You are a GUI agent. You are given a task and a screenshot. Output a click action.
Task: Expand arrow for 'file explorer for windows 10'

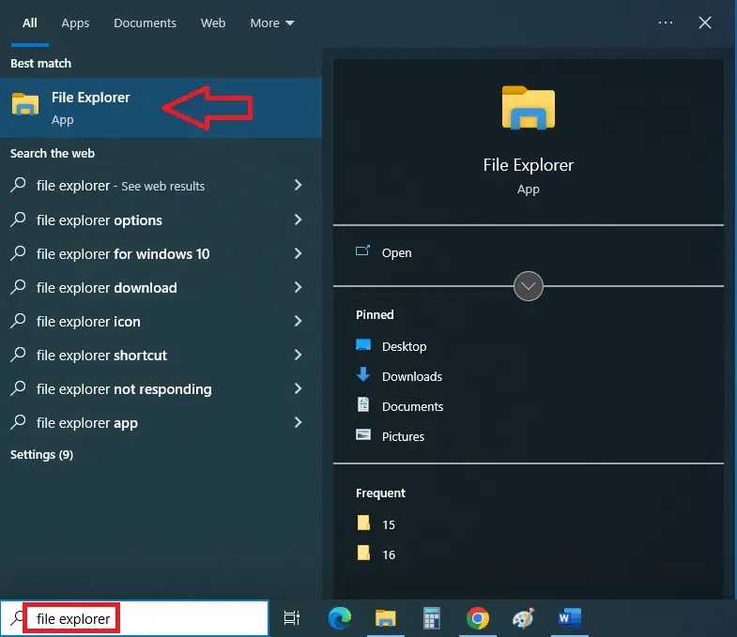point(298,253)
